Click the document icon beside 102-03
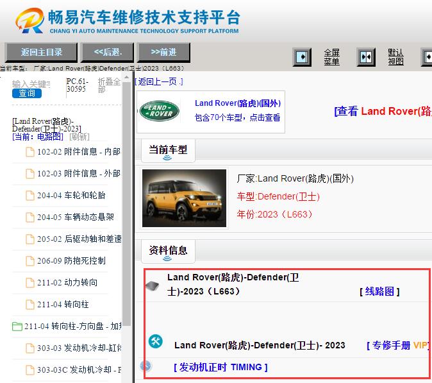This screenshot has height=383, width=432. 30,174
